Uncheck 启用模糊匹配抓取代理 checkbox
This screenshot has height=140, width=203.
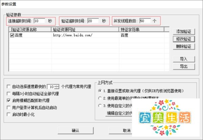8,100
